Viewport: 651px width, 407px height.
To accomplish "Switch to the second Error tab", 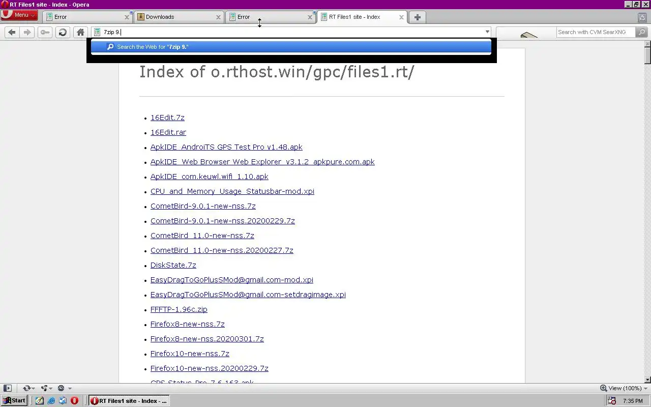I will point(270,17).
